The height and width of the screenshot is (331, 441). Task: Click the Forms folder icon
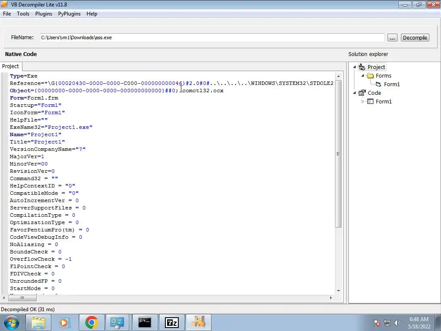tap(370, 76)
